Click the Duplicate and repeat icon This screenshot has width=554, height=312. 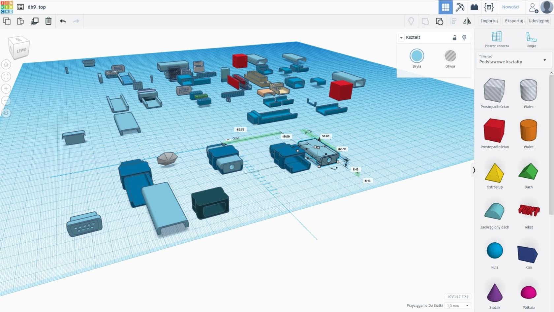34,21
